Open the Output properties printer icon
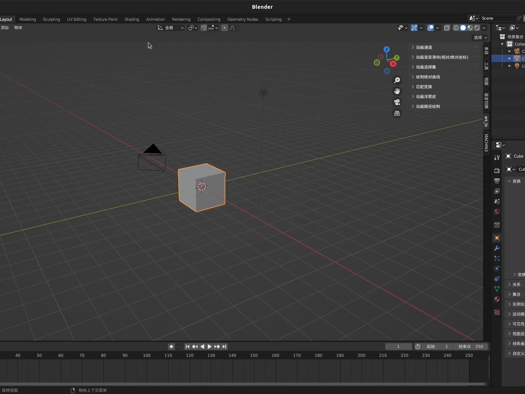Viewport: 525px width, 394px height. (x=497, y=181)
